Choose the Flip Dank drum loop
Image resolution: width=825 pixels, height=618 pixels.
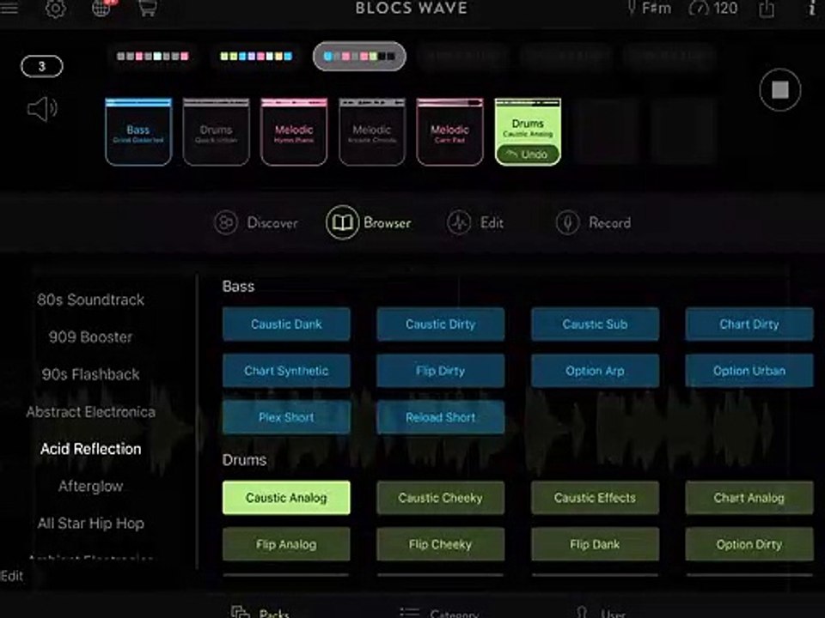tap(595, 544)
